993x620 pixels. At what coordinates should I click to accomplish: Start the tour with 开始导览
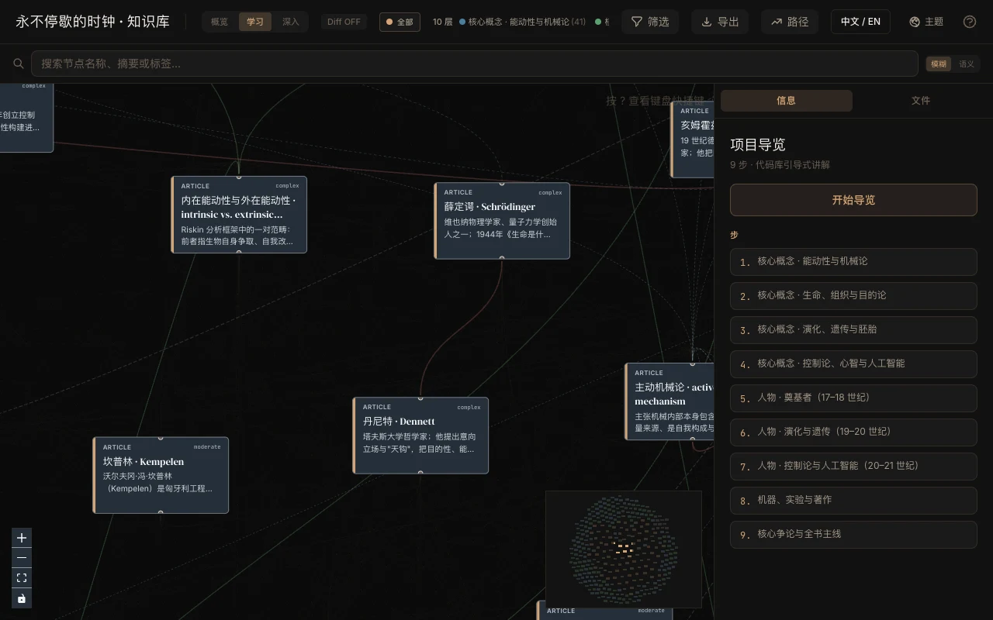[853, 200]
